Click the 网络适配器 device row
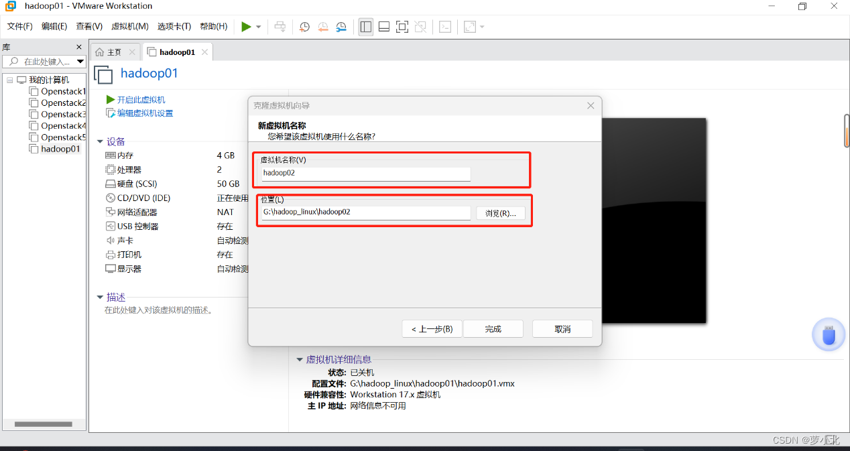This screenshot has width=850, height=451. [176, 212]
